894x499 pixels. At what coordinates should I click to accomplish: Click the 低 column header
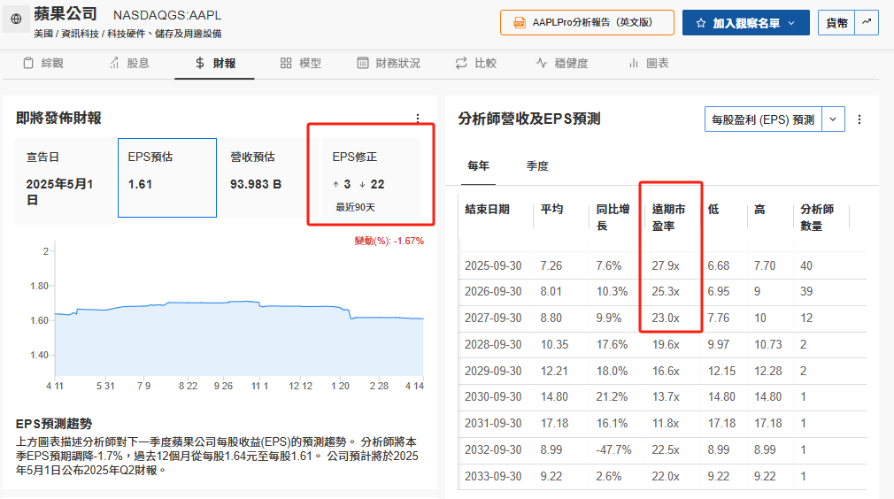713,210
